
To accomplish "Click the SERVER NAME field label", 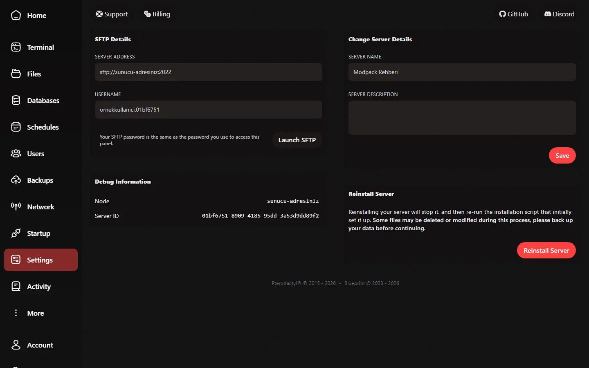I will [365, 56].
